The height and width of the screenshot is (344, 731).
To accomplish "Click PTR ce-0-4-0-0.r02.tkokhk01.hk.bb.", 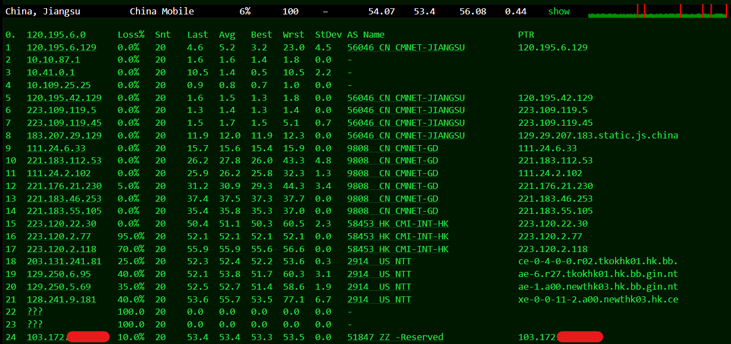I will [x=598, y=261].
